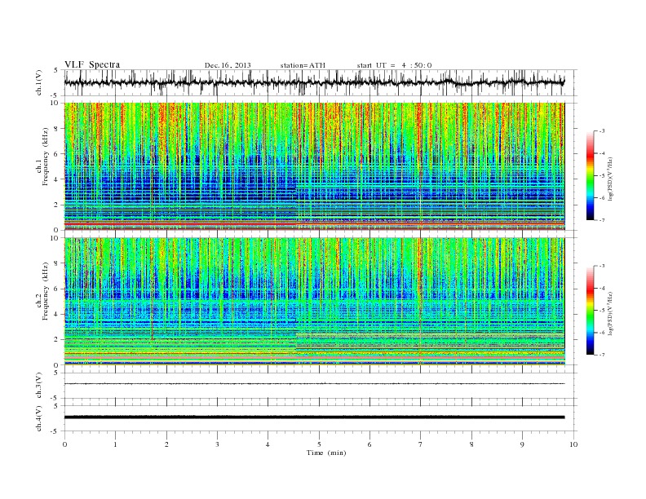
Task: Click the ch.2 spectrogram plot
Action: point(314,301)
